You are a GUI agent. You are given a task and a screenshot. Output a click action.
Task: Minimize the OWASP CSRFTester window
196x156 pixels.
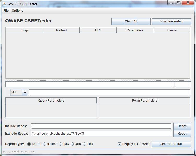click(x=171, y=3)
